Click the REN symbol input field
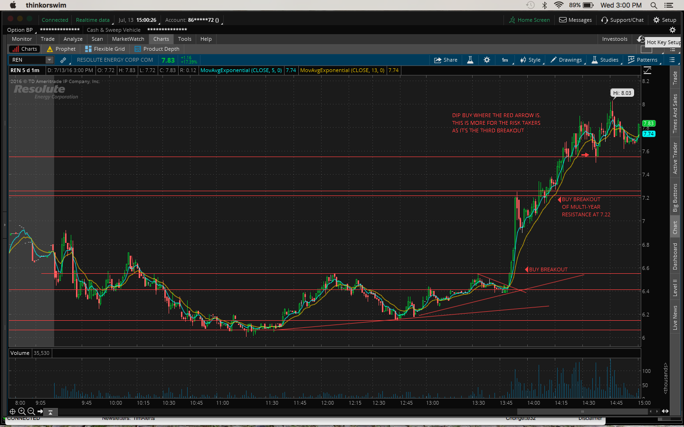 tap(28, 60)
